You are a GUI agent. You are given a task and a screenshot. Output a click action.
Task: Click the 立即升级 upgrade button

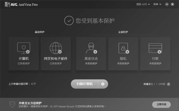click(161, 104)
